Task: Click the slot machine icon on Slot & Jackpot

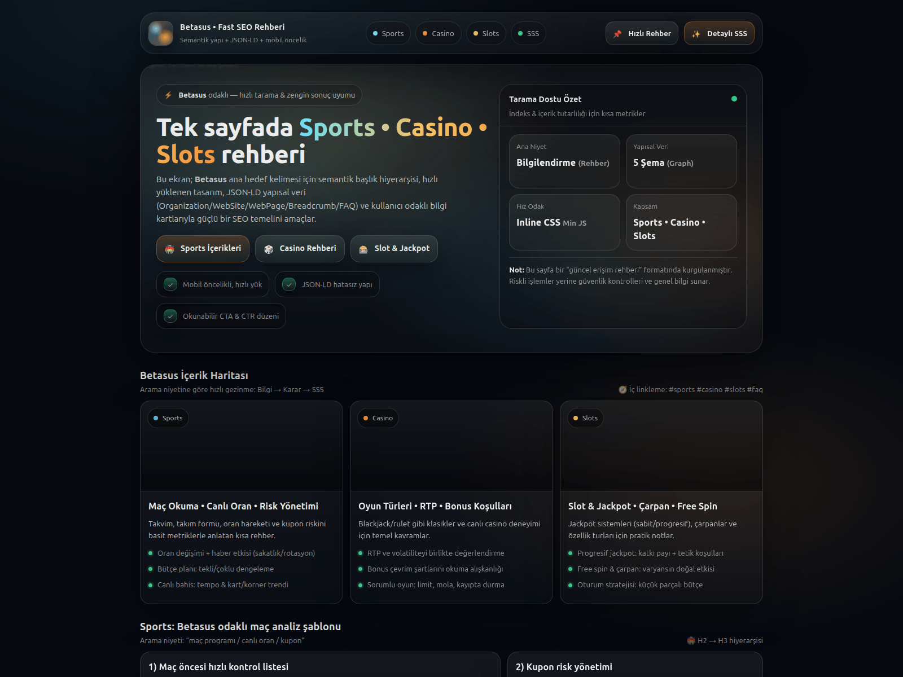Action: click(363, 249)
